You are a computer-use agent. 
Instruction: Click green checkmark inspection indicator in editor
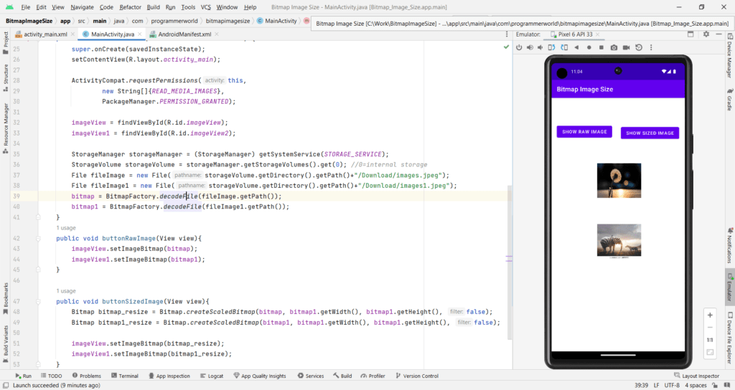(506, 47)
